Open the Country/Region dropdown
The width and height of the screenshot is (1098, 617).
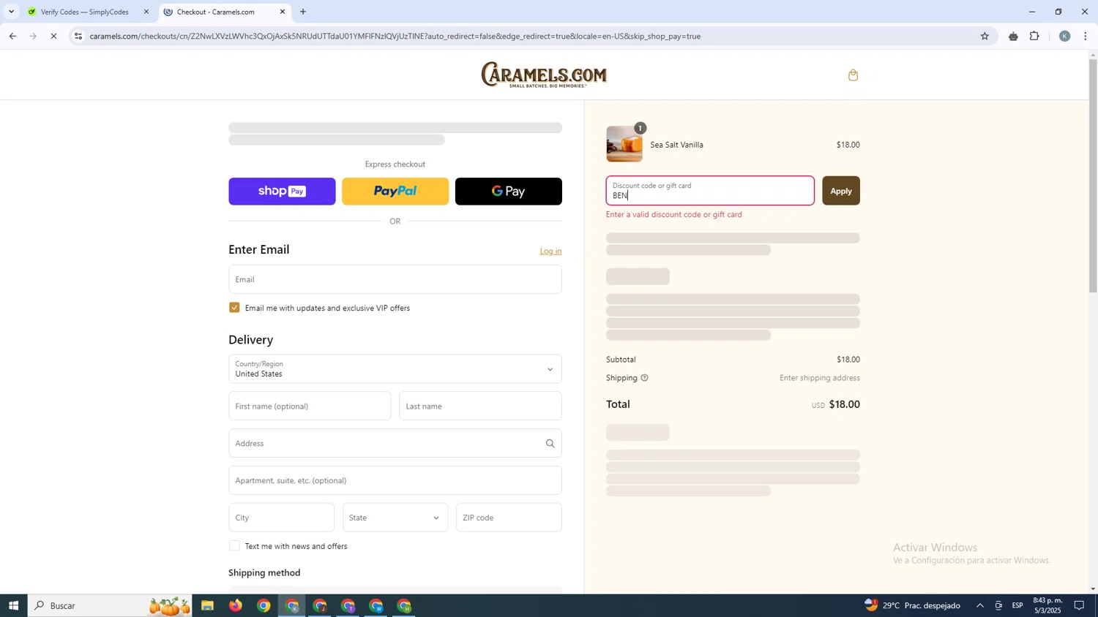395,369
